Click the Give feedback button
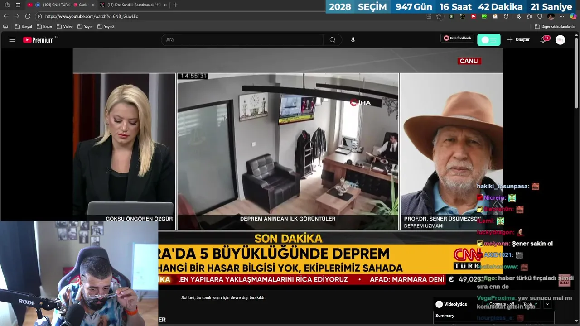Viewport: 580px width, 326px height. [x=458, y=38]
